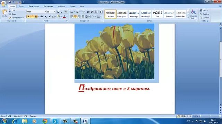Image resolution: width=222 pixels, height=124 pixels.
Task: Open the Change Case Aa dropdown
Action: 53,17
